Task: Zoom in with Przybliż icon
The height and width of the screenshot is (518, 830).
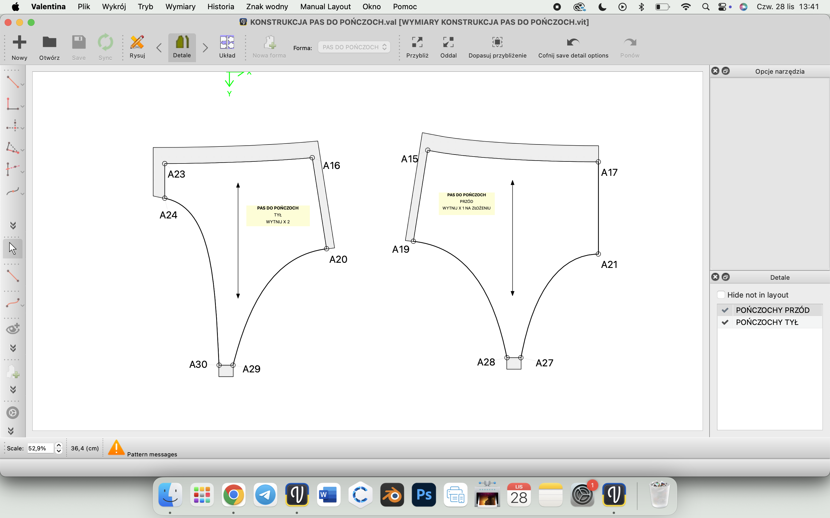Action: [x=417, y=43]
